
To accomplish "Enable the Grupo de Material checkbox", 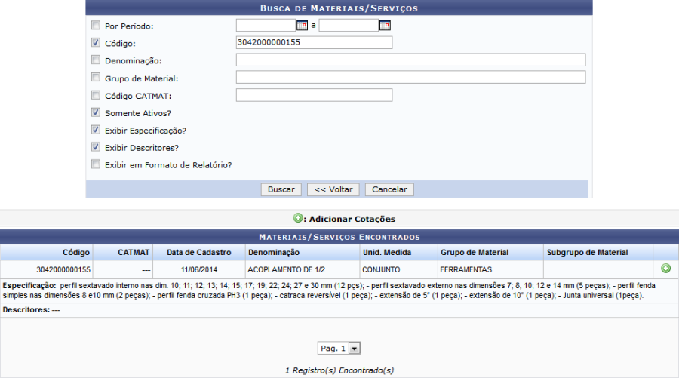I will (96, 78).
